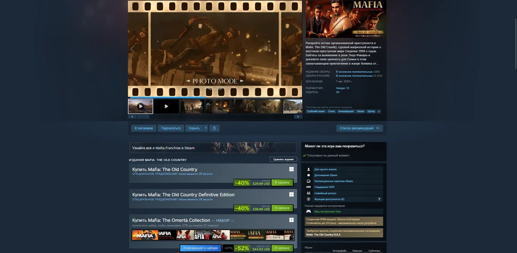Click the question mark help icon
Screen dimensions: 517x253
click(379, 199)
